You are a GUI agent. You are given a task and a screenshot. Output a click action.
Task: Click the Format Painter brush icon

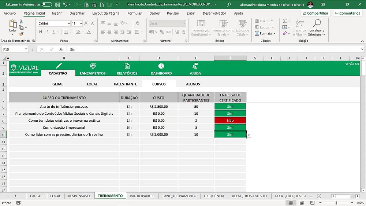(21, 34)
